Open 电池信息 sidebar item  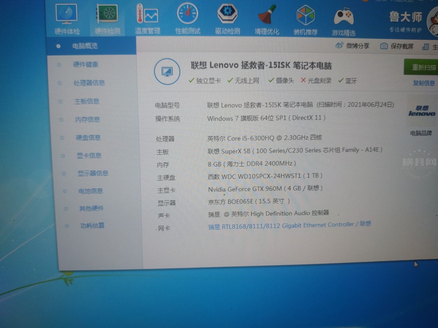tap(91, 191)
